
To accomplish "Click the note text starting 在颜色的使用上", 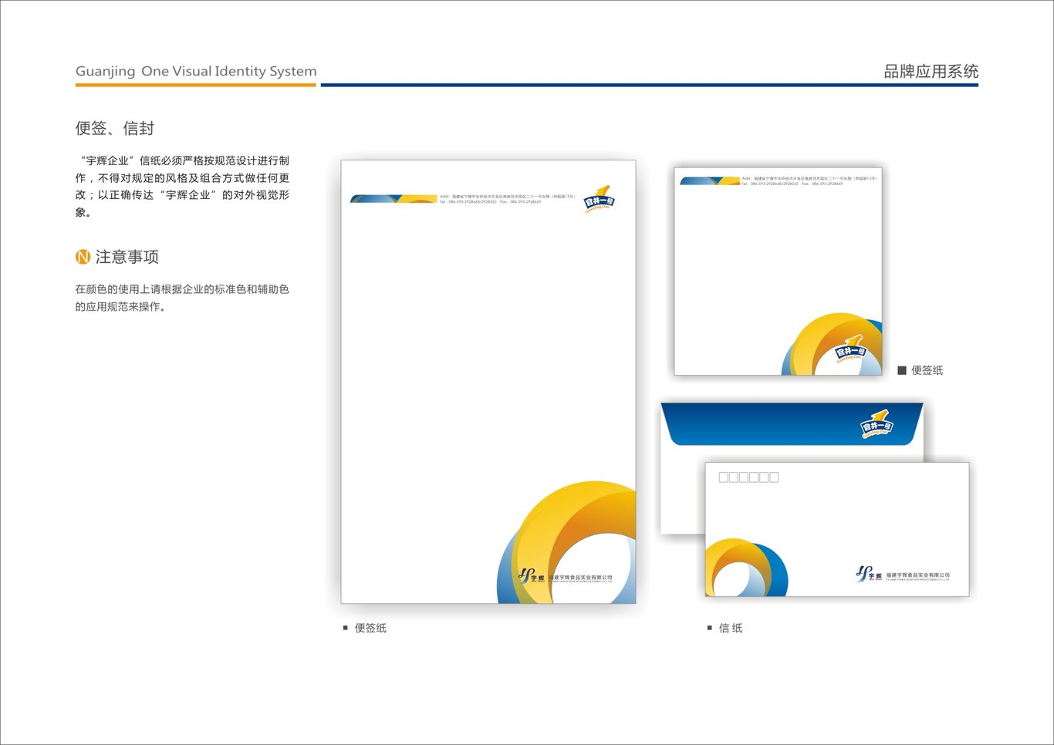I will click(x=182, y=298).
